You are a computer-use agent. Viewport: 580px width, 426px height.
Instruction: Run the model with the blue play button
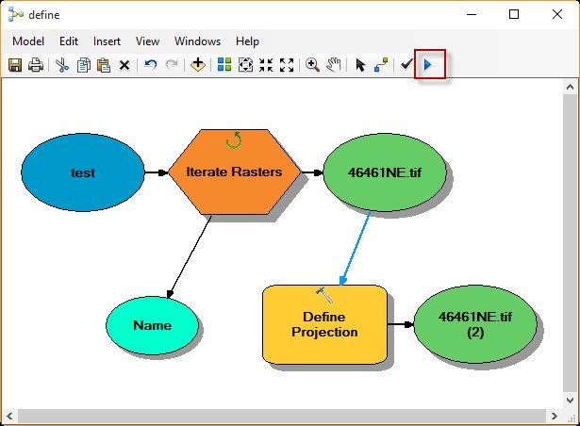point(428,65)
